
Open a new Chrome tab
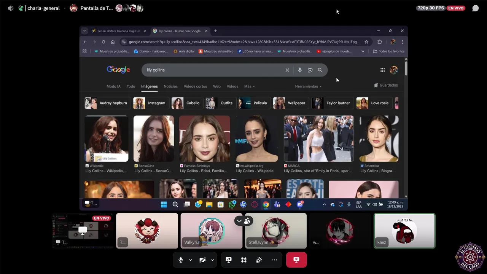point(215,31)
